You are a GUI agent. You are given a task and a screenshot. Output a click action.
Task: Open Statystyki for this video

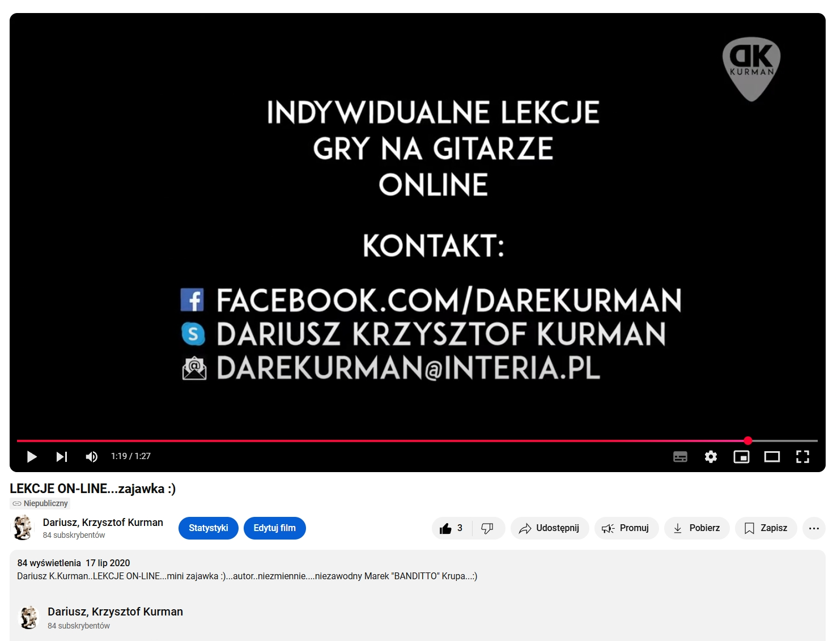pos(209,528)
